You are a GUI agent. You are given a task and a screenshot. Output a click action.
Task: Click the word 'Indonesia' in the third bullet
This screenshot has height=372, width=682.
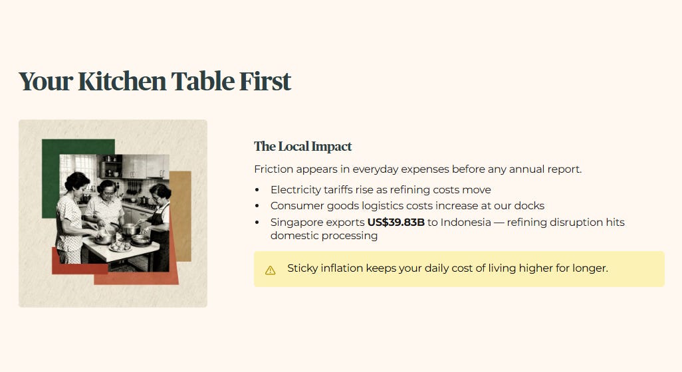[465, 222]
